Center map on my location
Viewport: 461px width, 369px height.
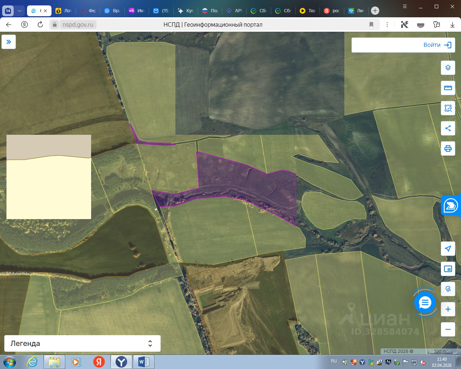click(x=448, y=249)
